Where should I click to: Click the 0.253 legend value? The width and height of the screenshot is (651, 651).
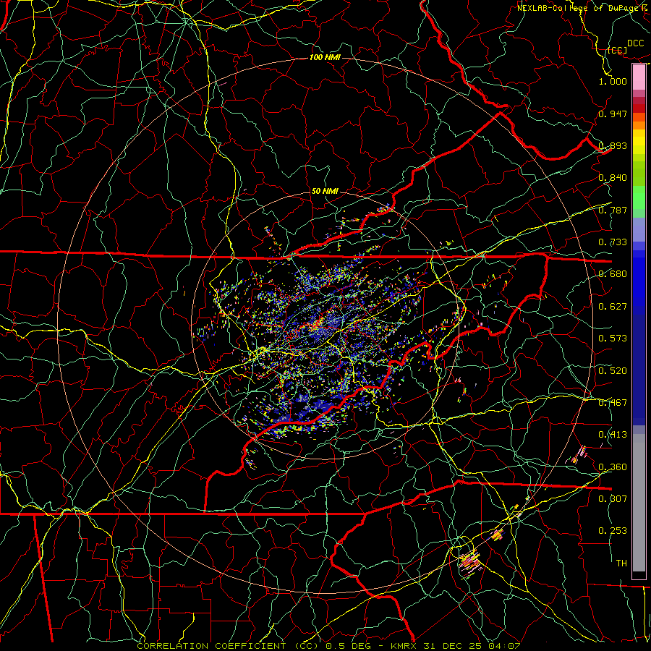[x=613, y=531]
